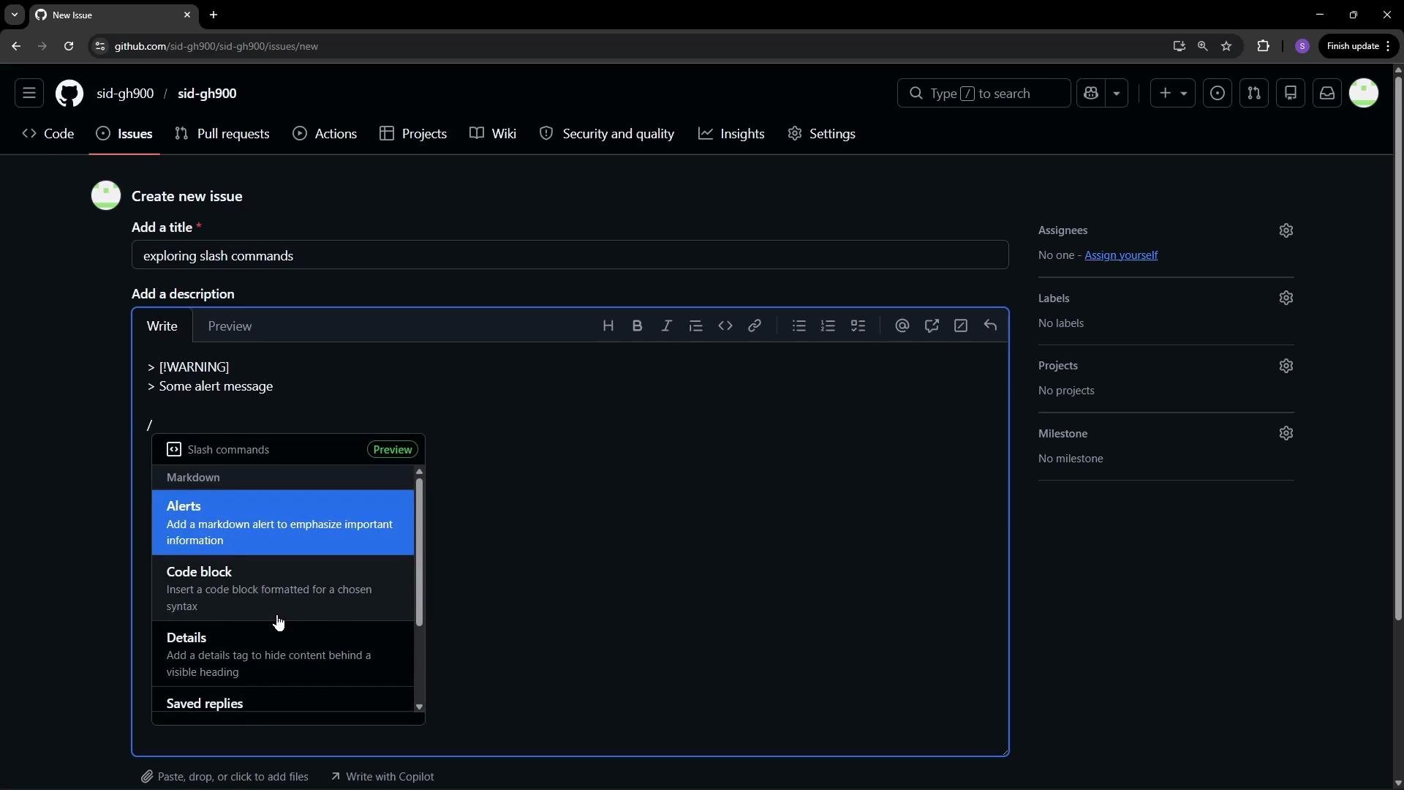Choose the Code block slash command
Image resolution: width=1404 pixels, height=790 pixels.
[x=283, y=588]
